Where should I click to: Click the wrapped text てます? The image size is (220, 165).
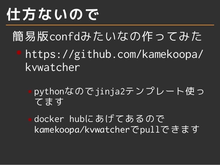(49, 102)
